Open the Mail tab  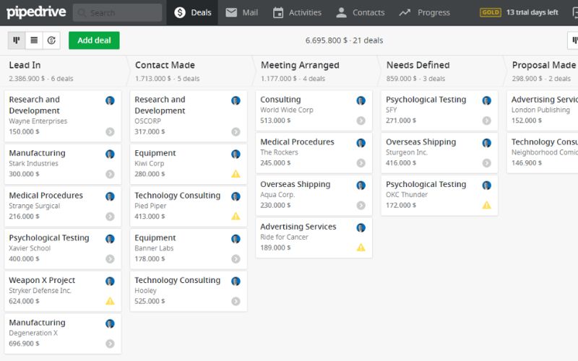[242, 12]
